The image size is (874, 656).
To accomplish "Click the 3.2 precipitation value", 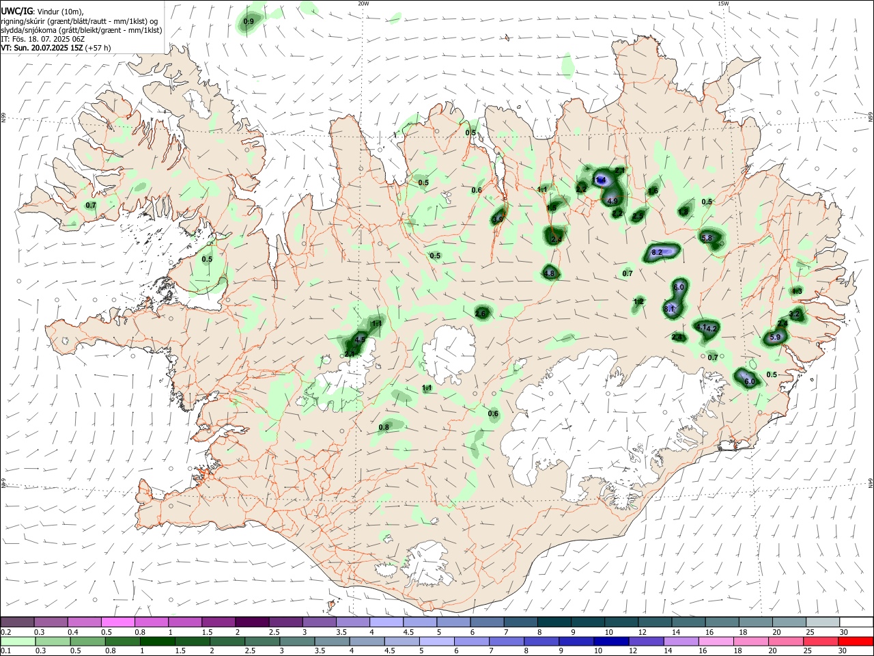I will point(795,314).
